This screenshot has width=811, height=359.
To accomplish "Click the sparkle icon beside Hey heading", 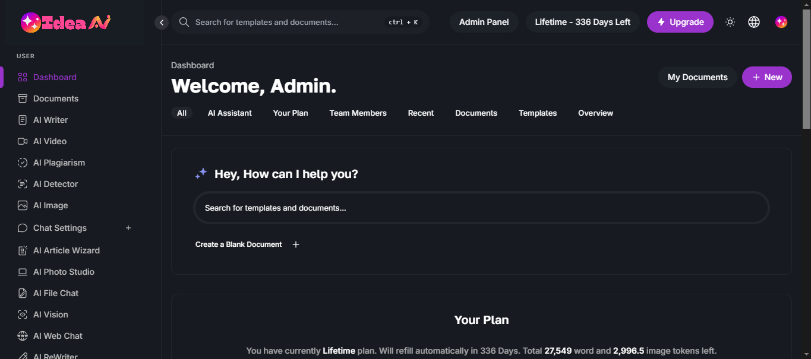I will coord(201,173).
